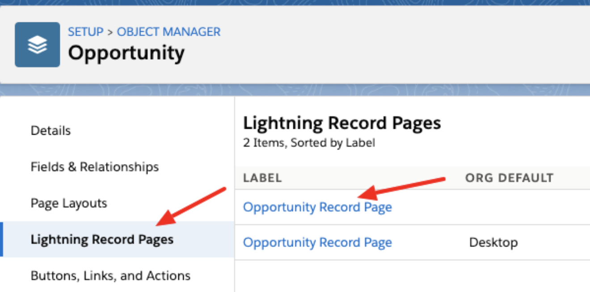The width and height of the screenshot is (590, 292).
Task: Open OBJECT MANAGER breadcrumb link
Action: click(x=169, y=32)
